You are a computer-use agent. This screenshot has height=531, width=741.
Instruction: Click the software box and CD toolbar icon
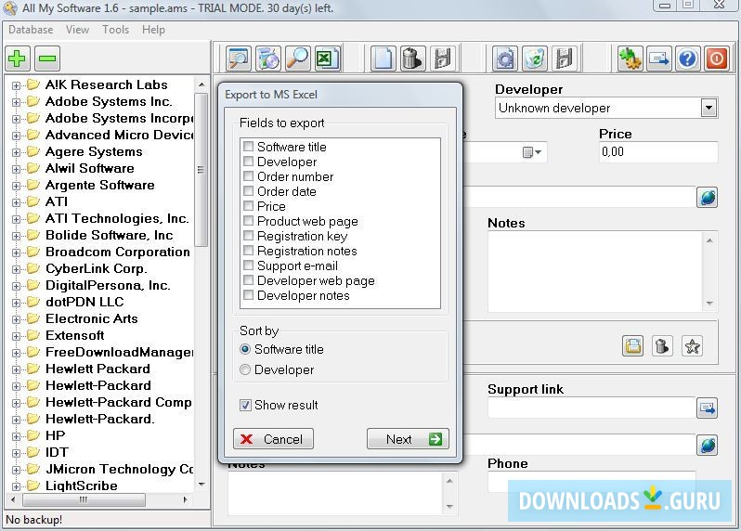268,58
